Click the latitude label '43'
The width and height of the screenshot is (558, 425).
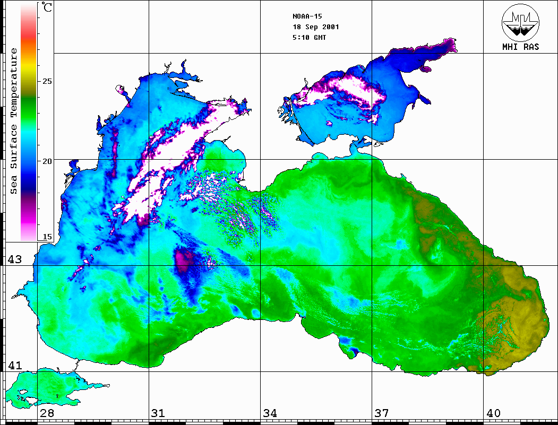click(x=15, y=259)
